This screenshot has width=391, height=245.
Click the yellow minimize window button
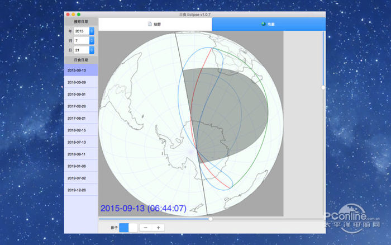73,14
